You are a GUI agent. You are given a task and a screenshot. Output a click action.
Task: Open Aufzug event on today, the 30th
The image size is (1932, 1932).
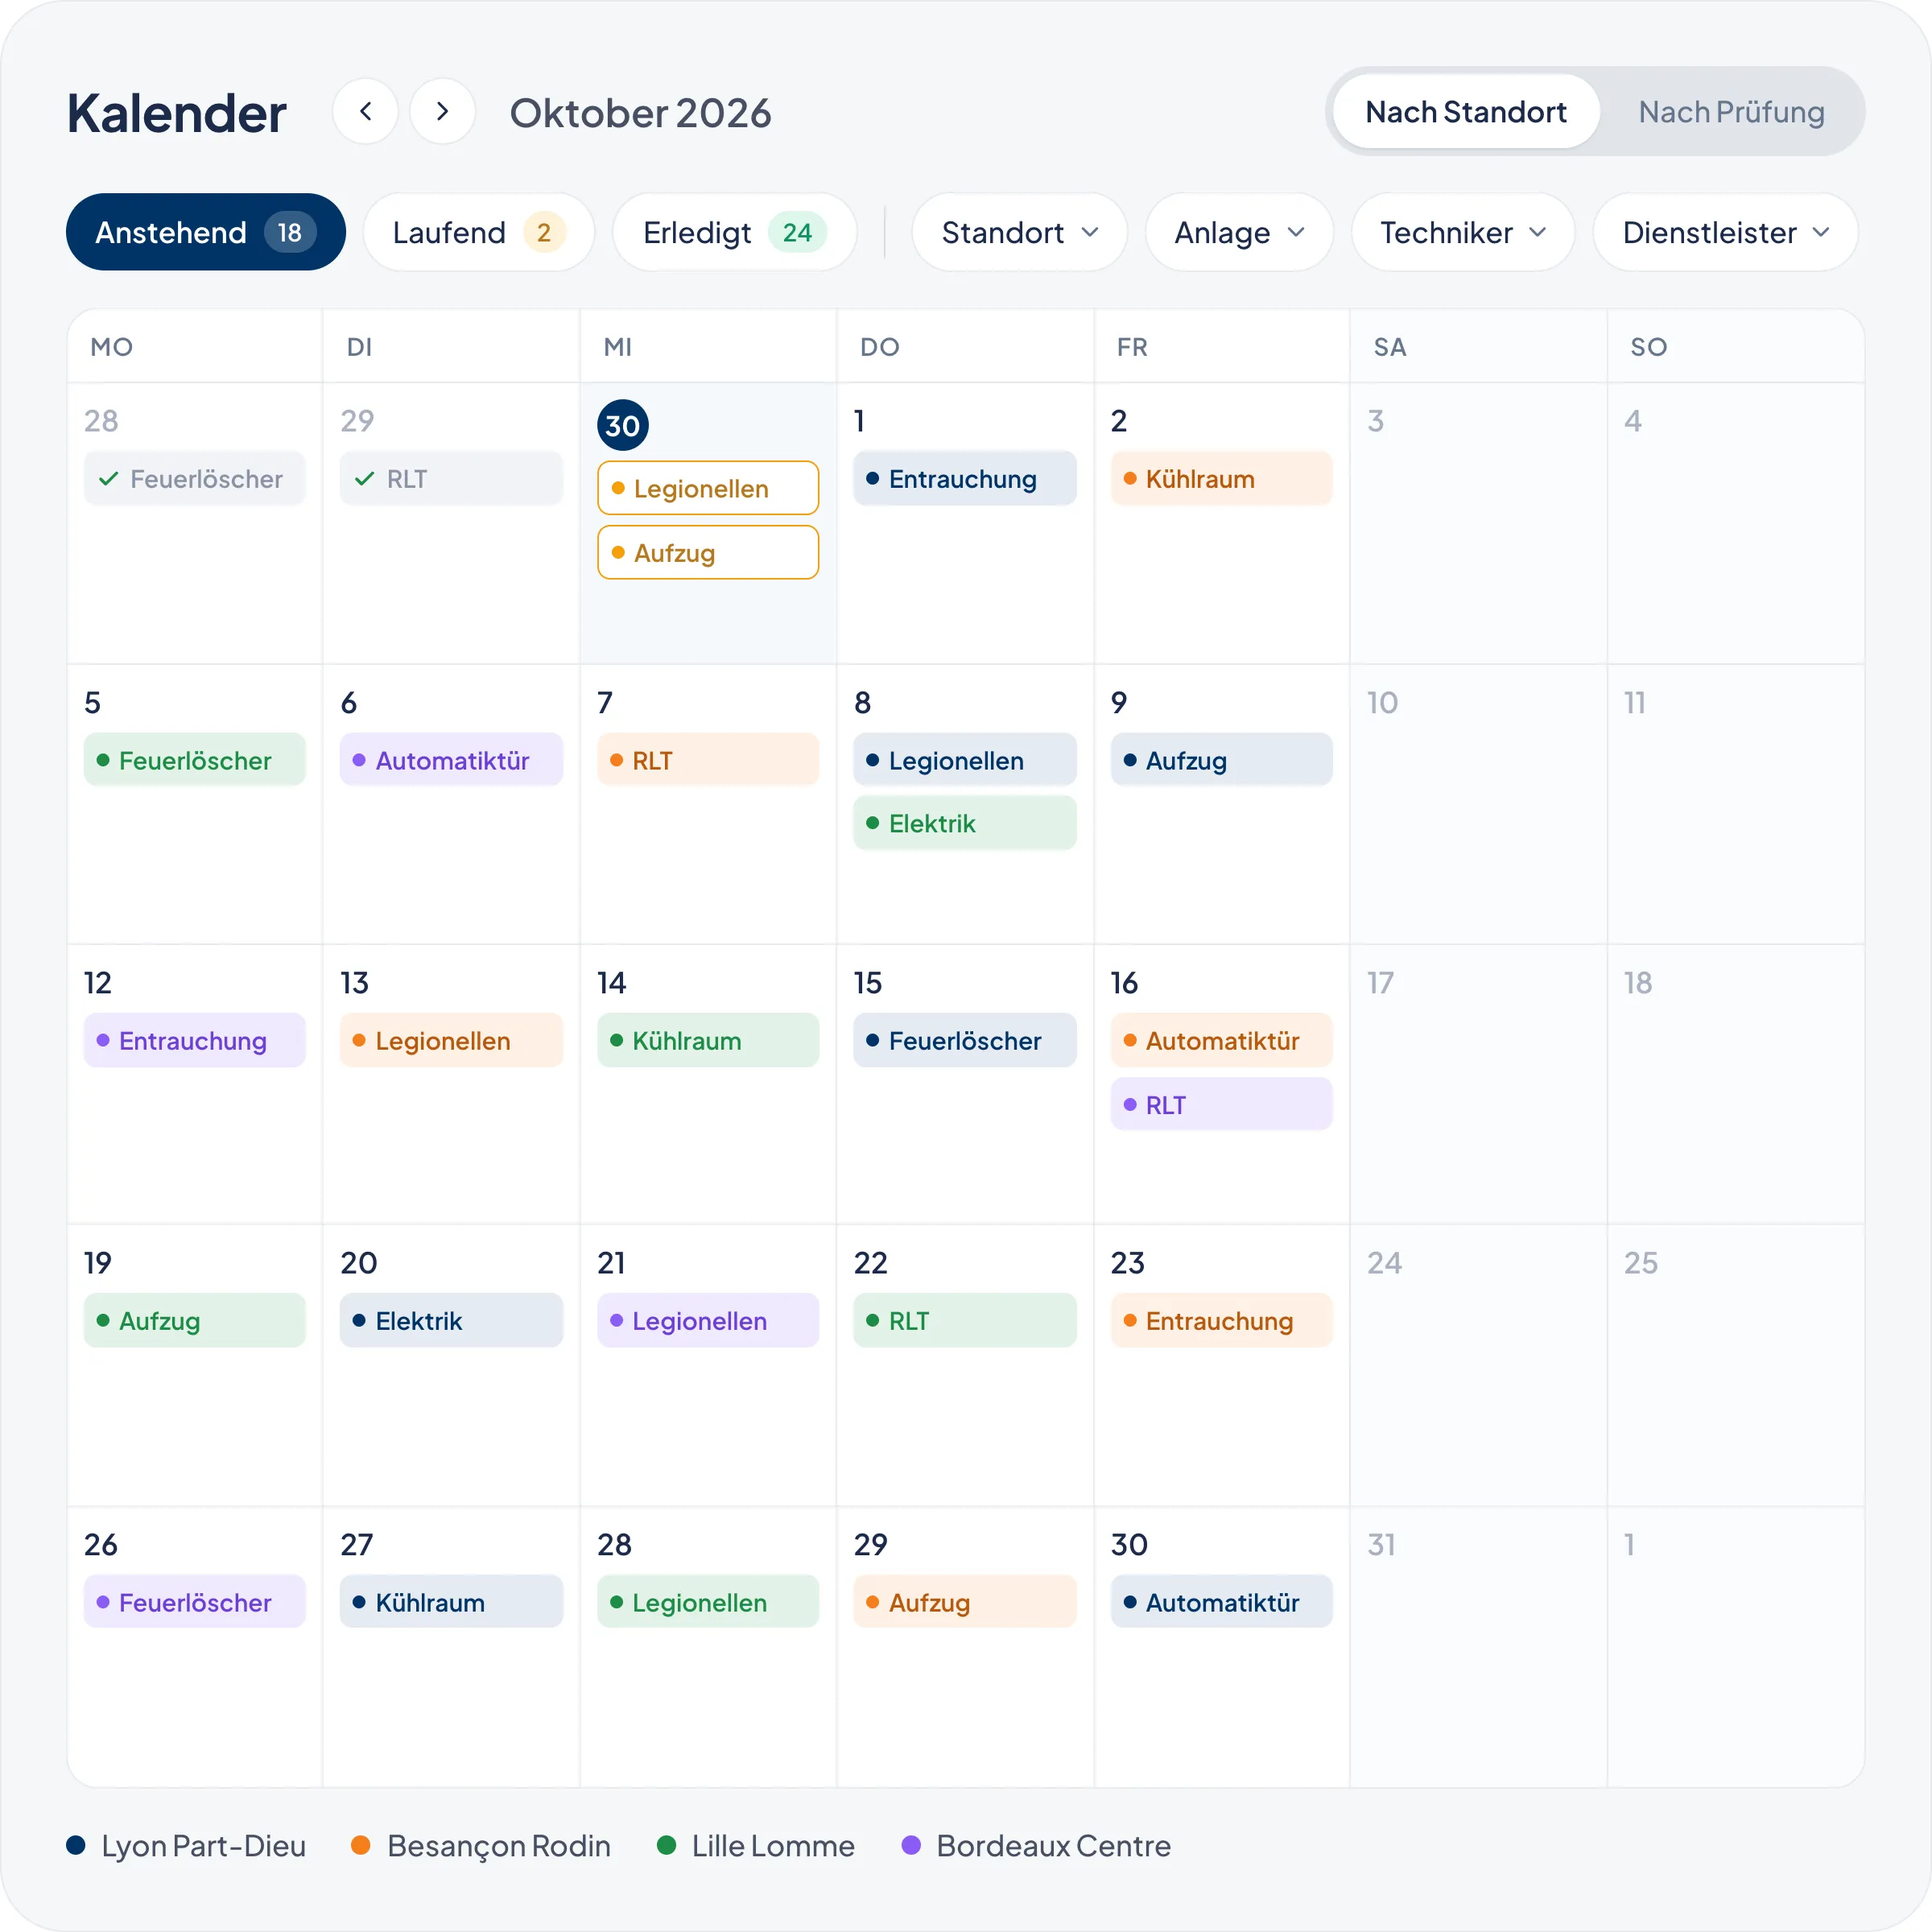(x=708, y=552)
